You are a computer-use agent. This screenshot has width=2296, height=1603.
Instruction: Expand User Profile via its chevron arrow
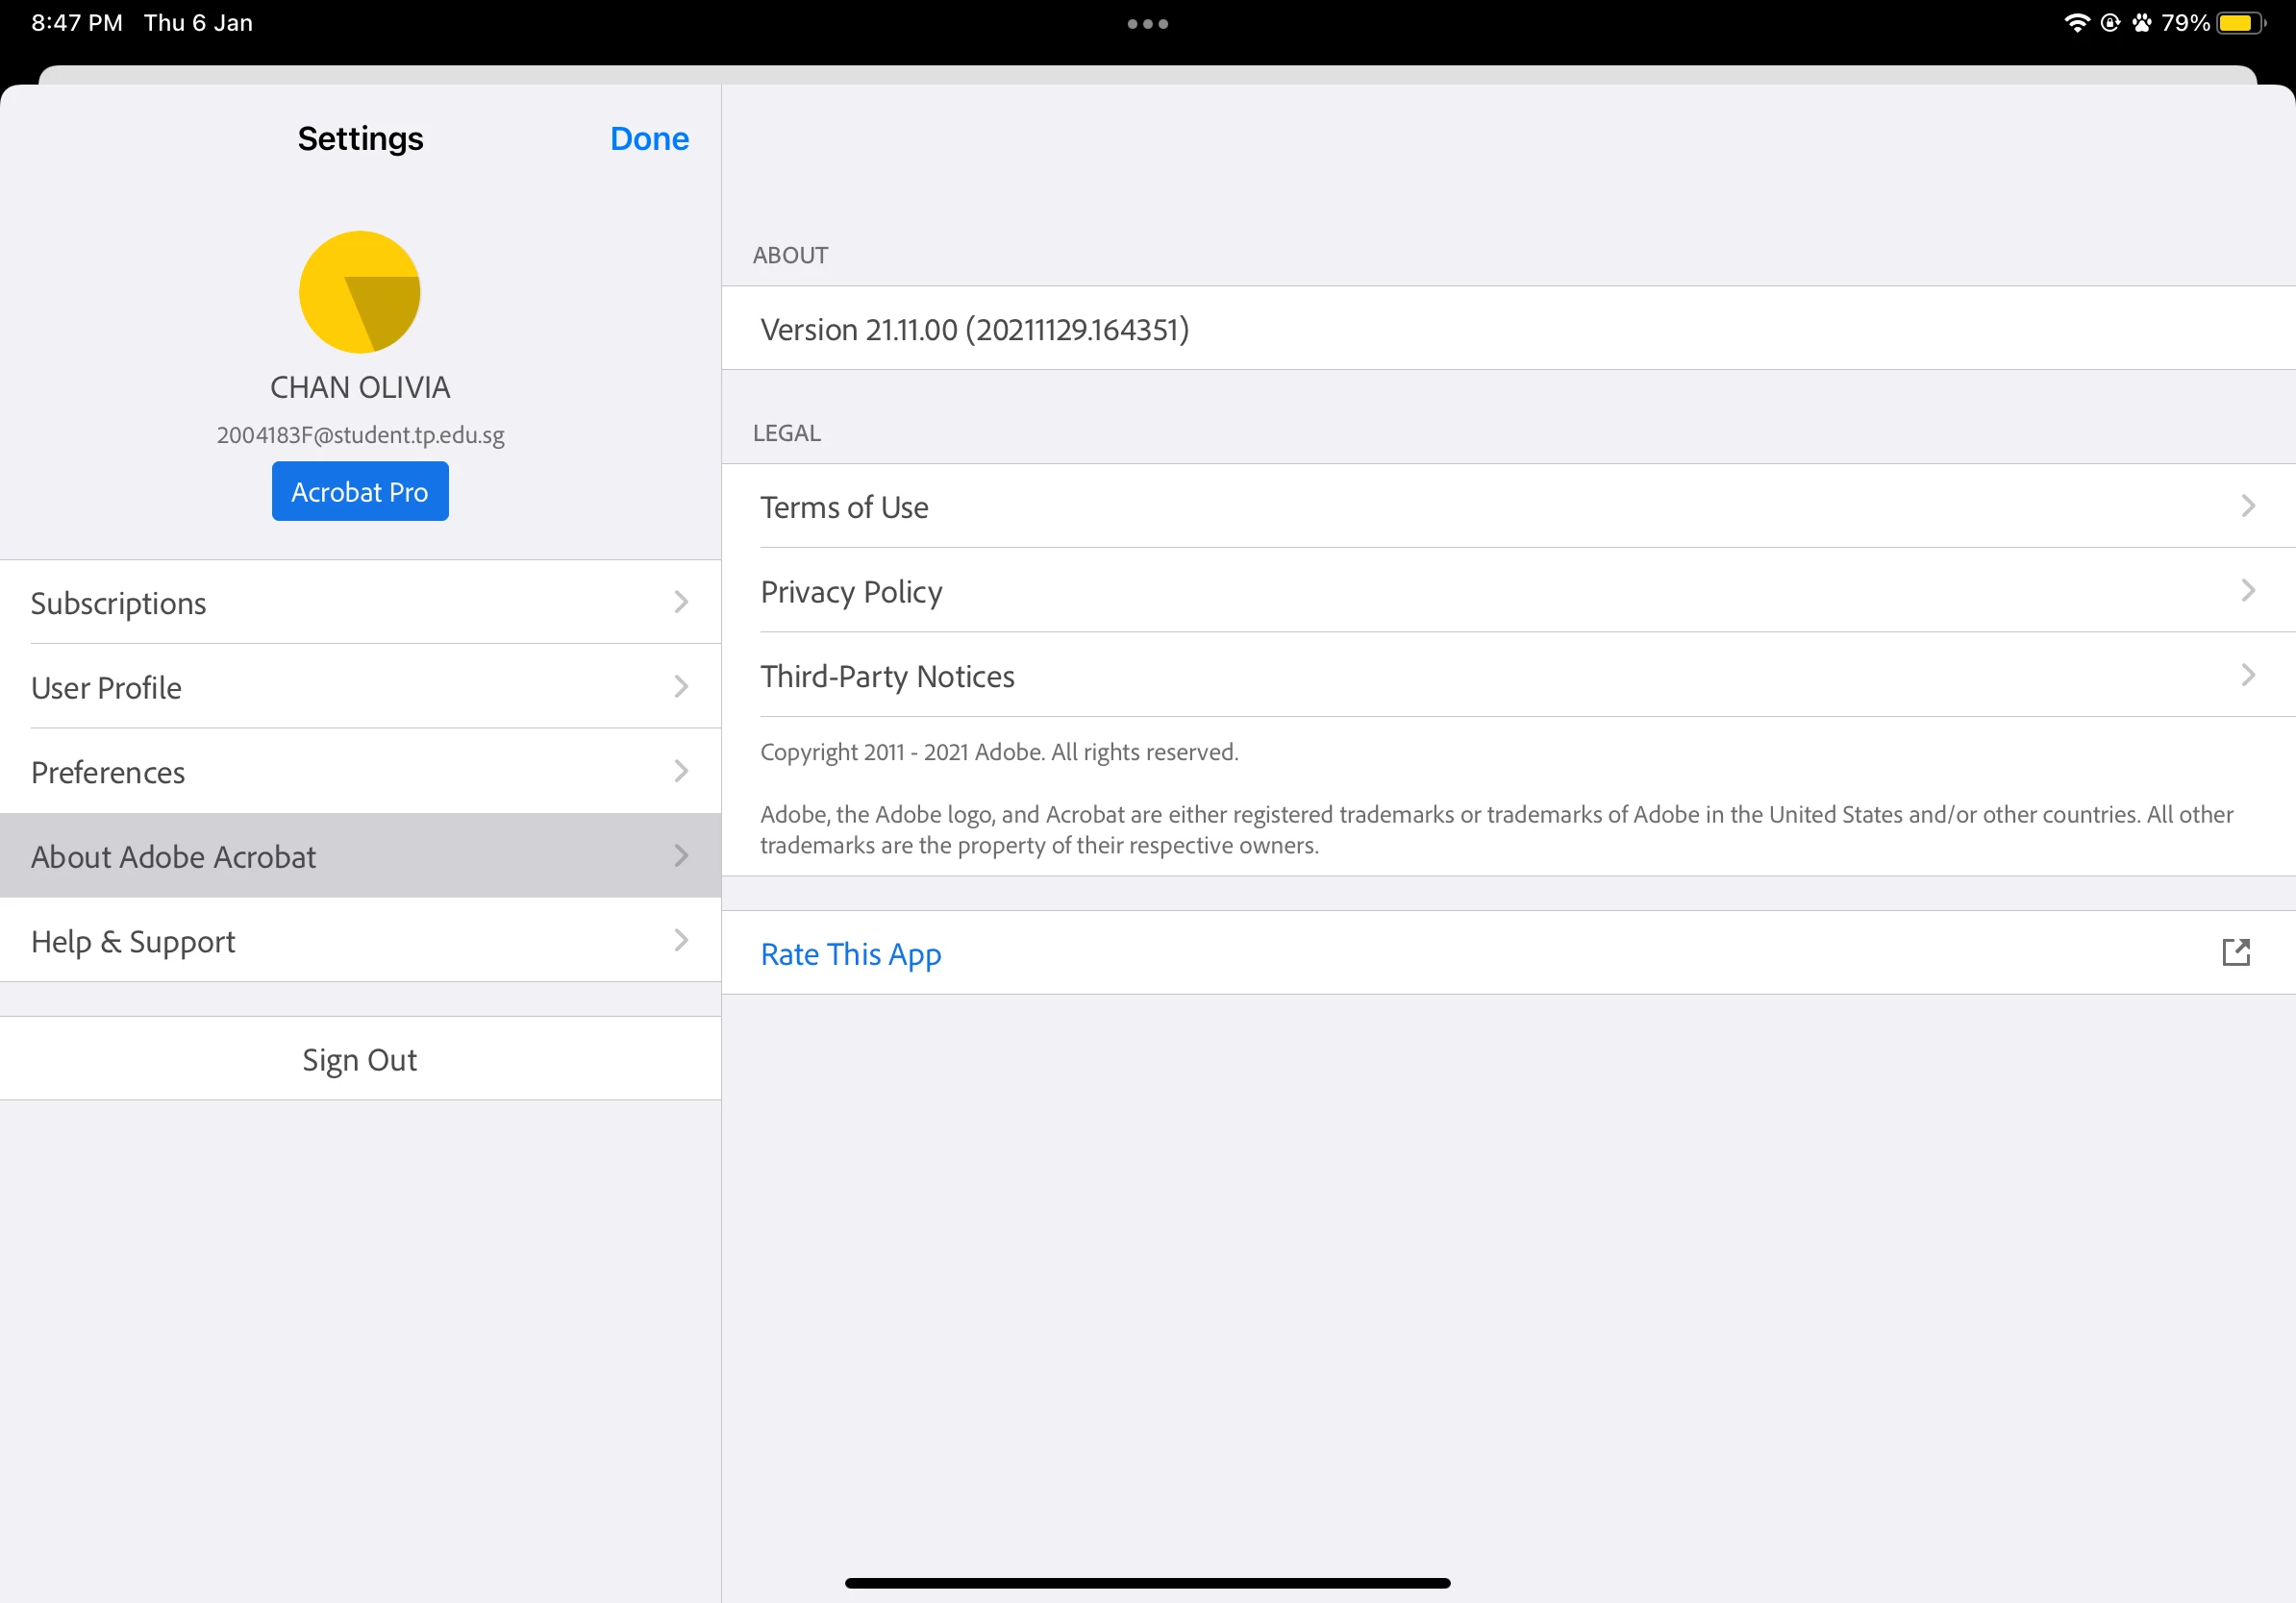[681, 686]
